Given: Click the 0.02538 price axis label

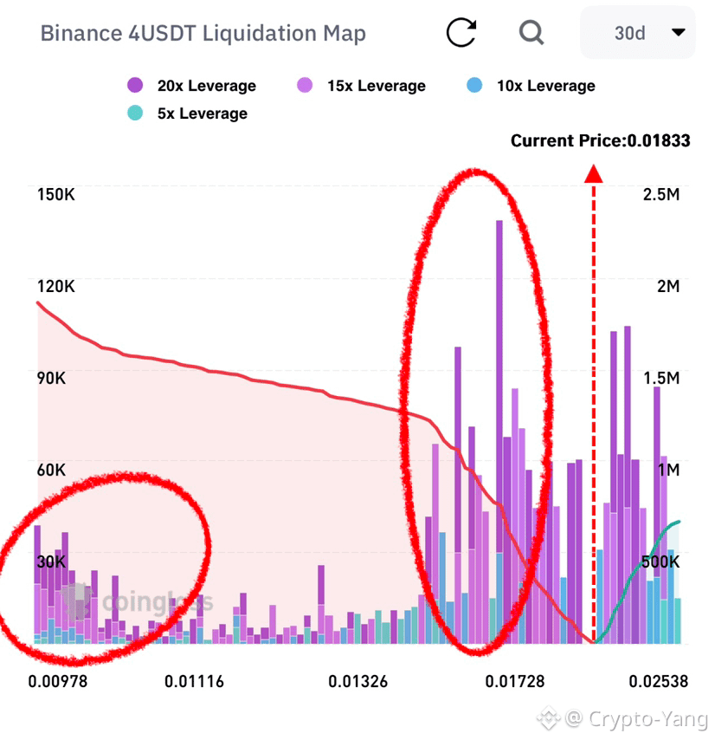Looking at the screenshot, I should [x=659, y=681].
